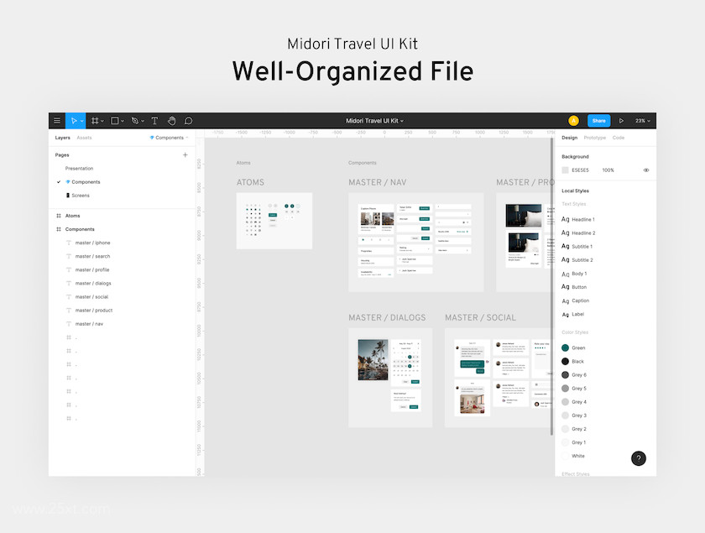Open shape tools dropdown arrow
Screen dimensions: 705x533
pyautogui.click(x=123, y=121)
